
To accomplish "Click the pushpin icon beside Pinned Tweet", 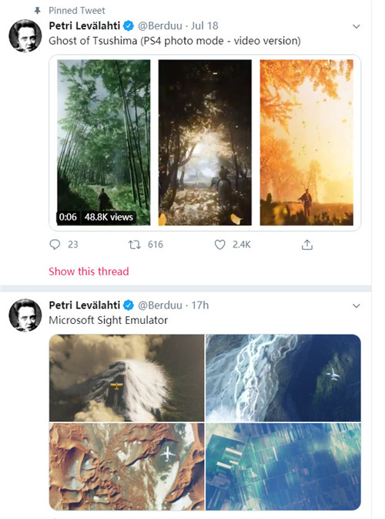I will point(37,11).
